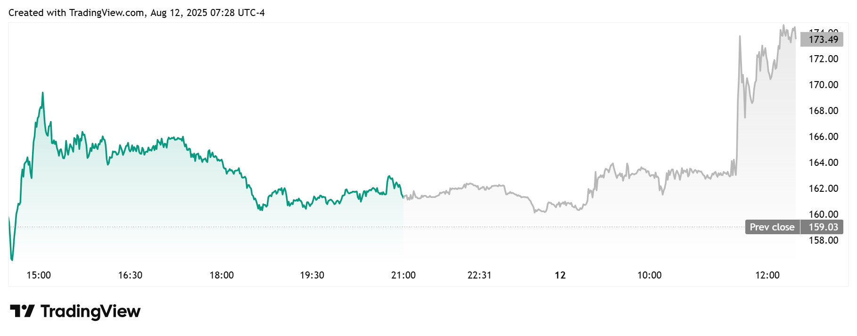The height and width of the screenshot is (336, 857).
Task: Click the 159.03 previous close value
Action: 823,227
